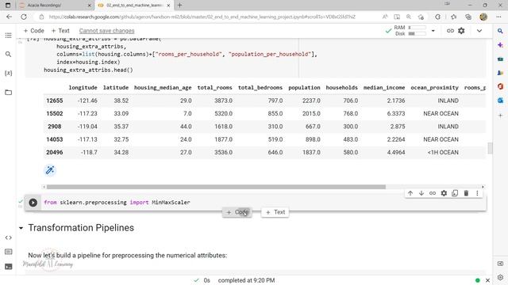Click the longitude column header

tap(83, 88)
